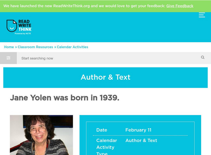Click the ReadWriteThink smiley logo icon

click(x=12, y=26)
